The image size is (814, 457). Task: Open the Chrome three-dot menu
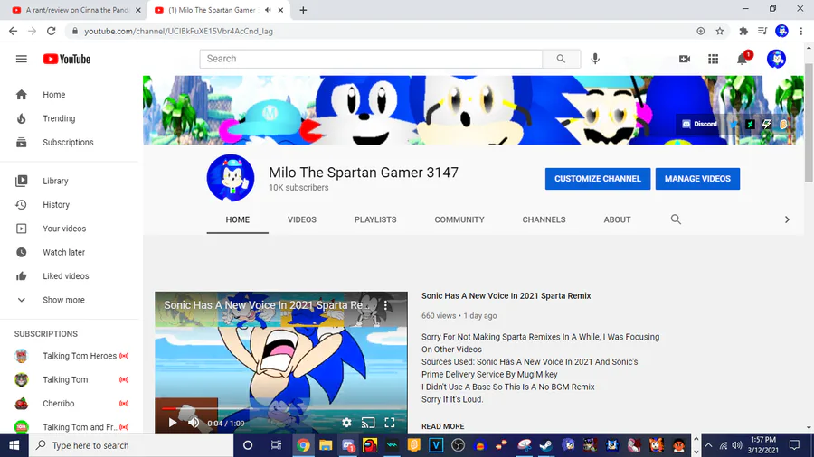tap(801, 31)
